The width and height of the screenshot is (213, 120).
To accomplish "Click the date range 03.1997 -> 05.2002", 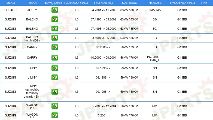I will click(104, 38).
